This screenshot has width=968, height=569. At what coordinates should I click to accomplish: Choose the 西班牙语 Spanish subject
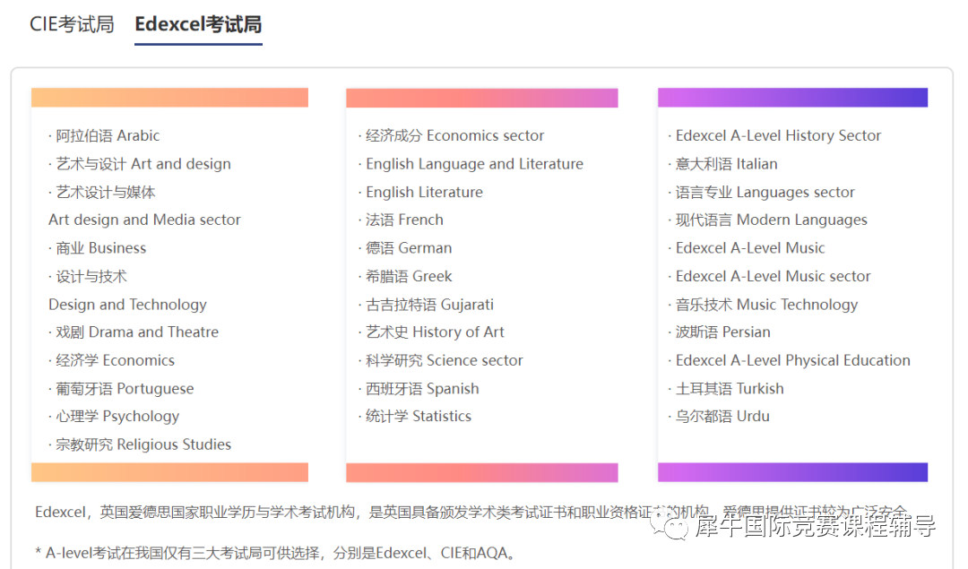coord(422,389)
